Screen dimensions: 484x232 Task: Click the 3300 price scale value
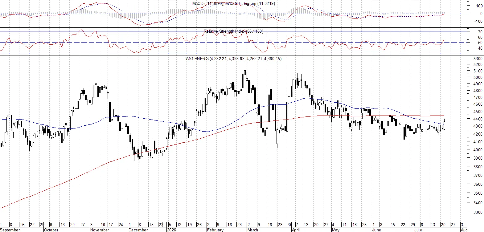pyautogui.click(x=478, y=212)
